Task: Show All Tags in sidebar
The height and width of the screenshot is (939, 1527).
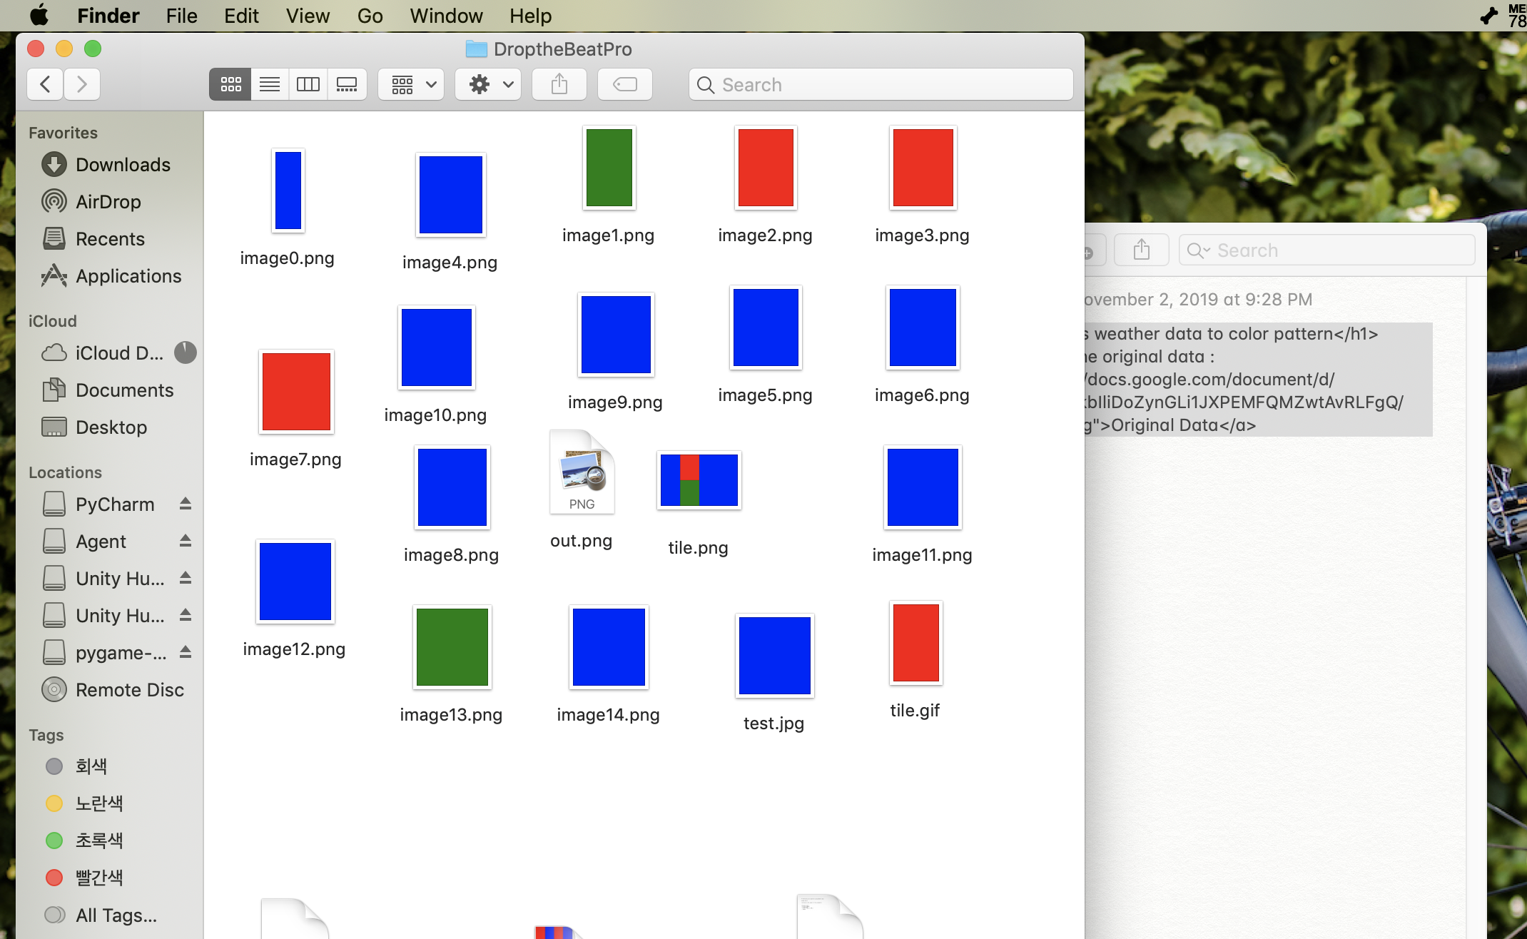Action: [116, 915]
